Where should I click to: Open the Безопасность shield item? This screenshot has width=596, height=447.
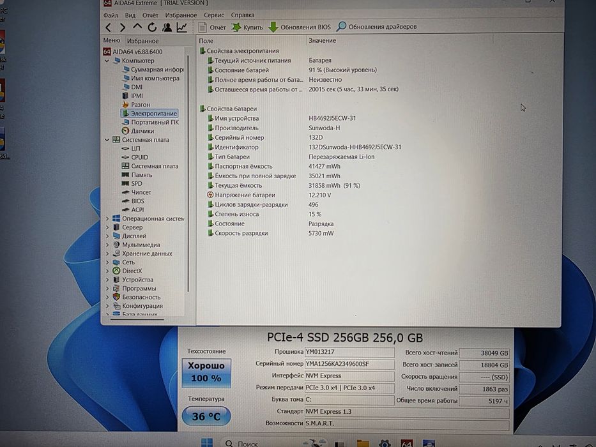point(137,297)
